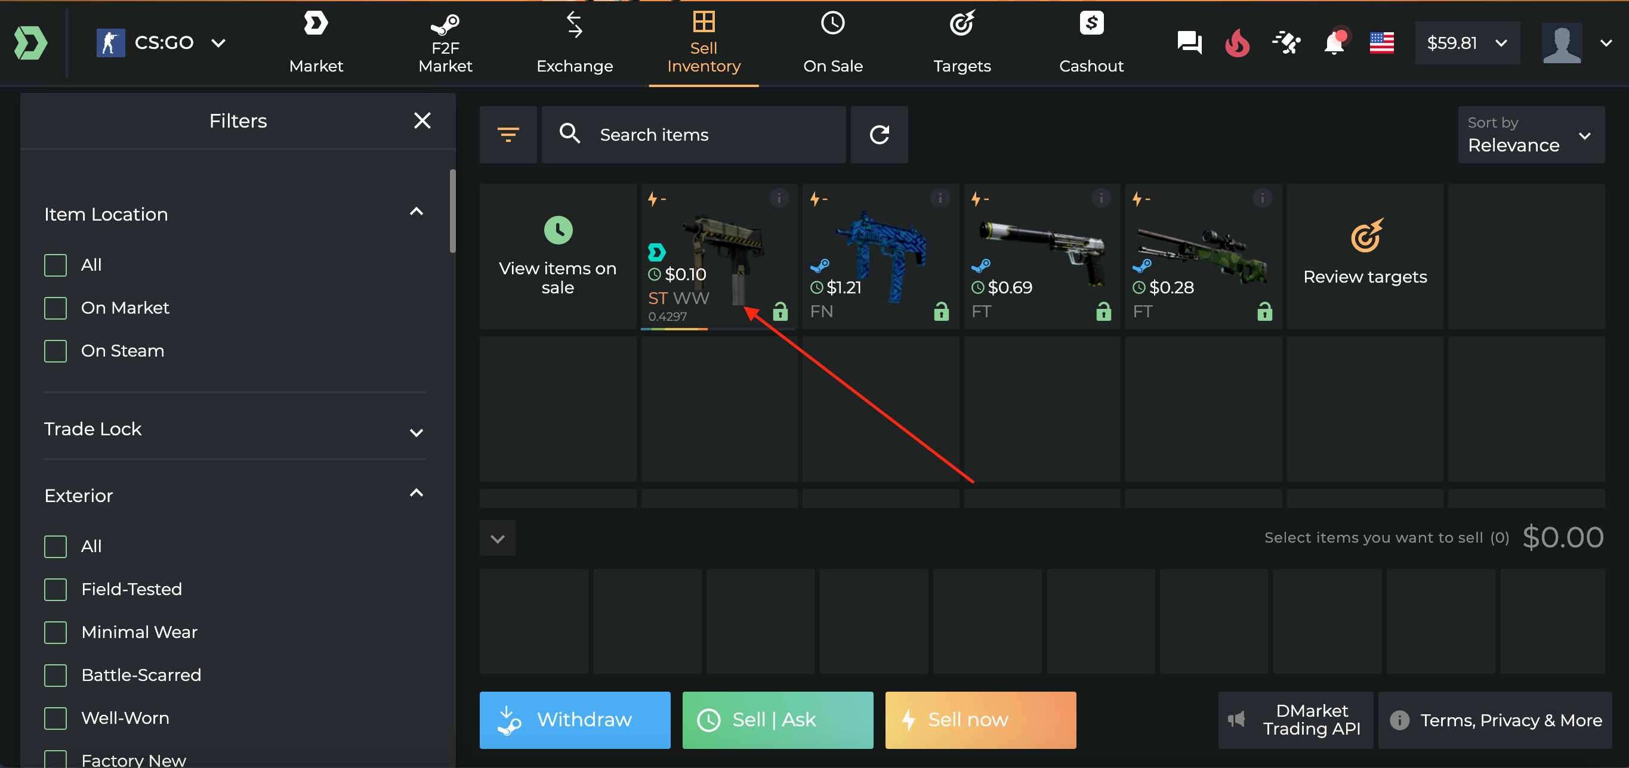Collapse the selected items tray chevron
Viewport: 1629px width, 768px height.
click(498, 538)
